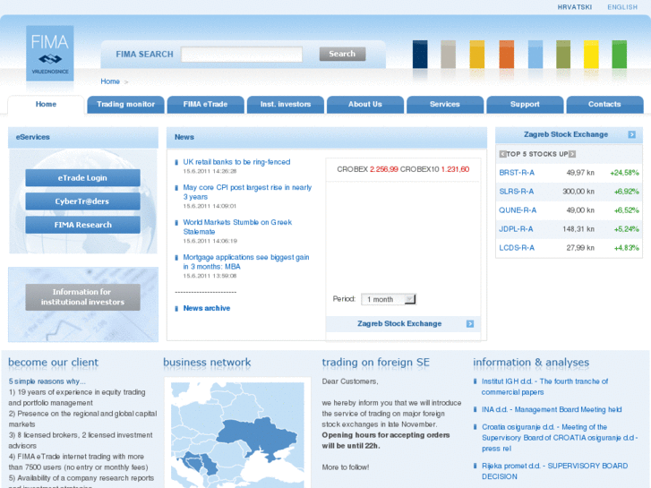
Task: Show next stocks list with right arrow
Action: (x=572, y=154)
